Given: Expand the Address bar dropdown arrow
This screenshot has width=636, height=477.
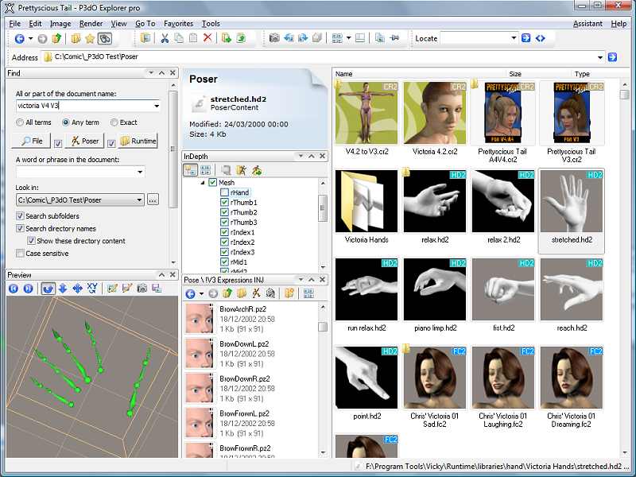Looking at the screenshot, I should coord(600,57).
